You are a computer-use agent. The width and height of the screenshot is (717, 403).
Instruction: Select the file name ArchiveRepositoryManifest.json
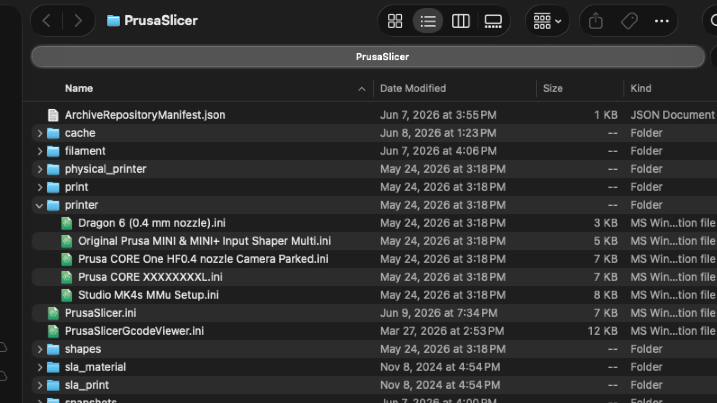[x=145, y=115]
